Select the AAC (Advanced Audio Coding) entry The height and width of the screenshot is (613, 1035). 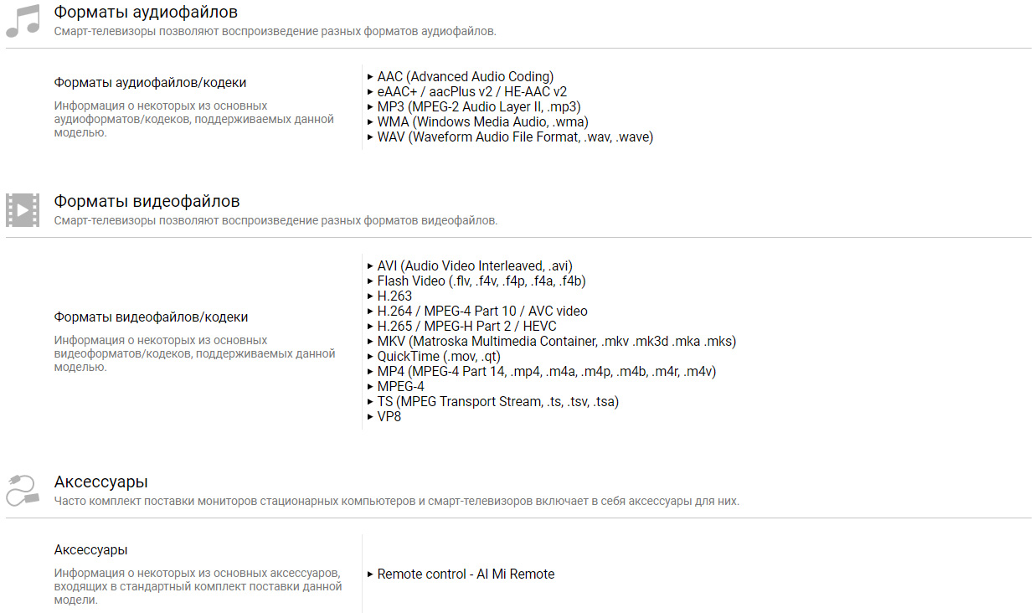point(465,77)
